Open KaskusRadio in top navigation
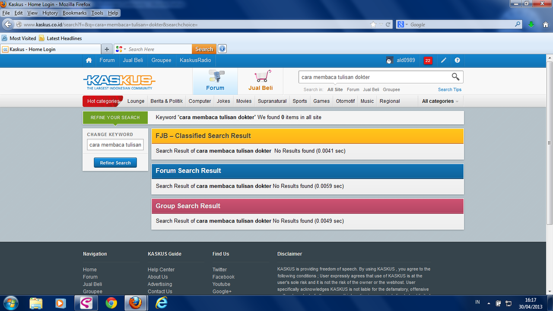This screenshot has height=311, width=553. point(195,60)
